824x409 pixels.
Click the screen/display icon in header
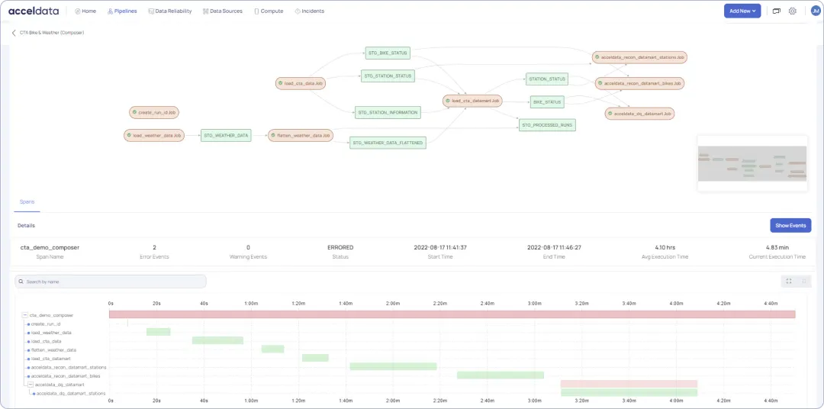(777, 11)
